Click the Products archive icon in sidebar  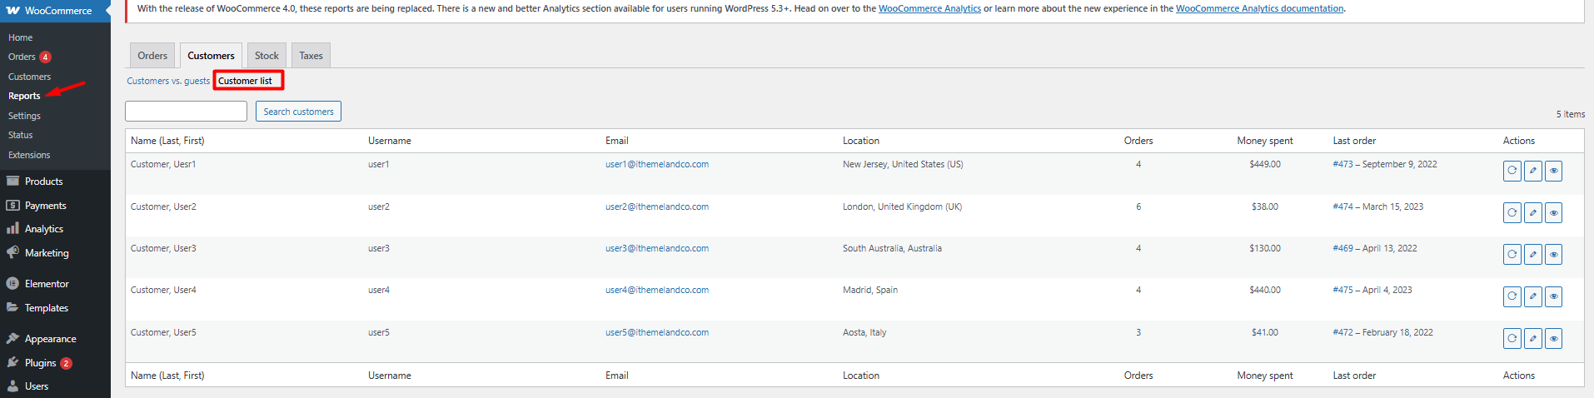[x=12, y=181]
